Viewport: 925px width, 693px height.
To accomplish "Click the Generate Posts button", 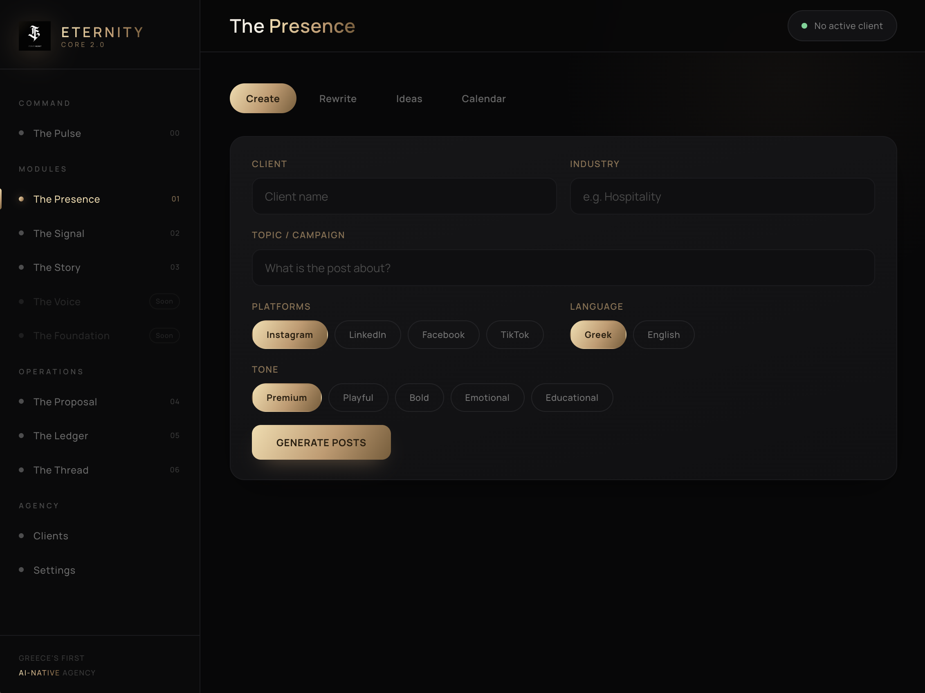I will [321, 443].
